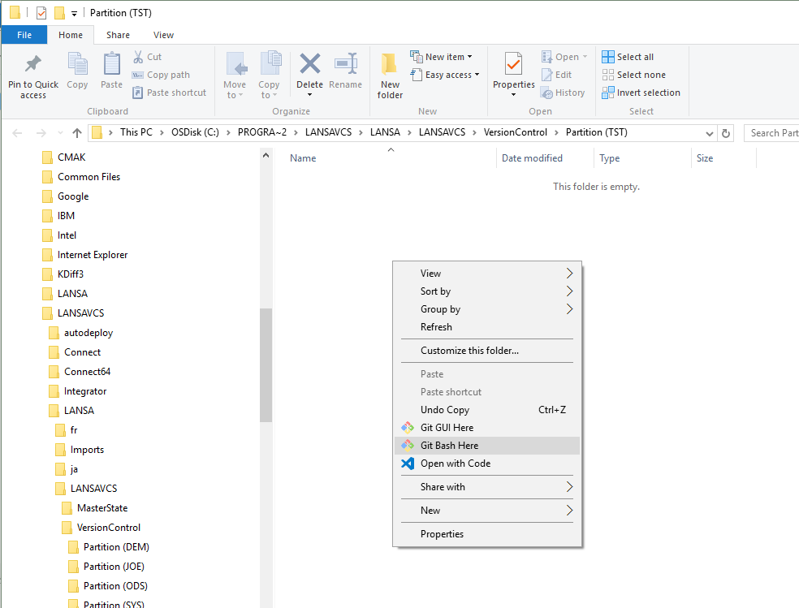This screenshot has height=608, width=799.
Task: Click the New folder ribbon icon
Action: [x=390, y=65]
